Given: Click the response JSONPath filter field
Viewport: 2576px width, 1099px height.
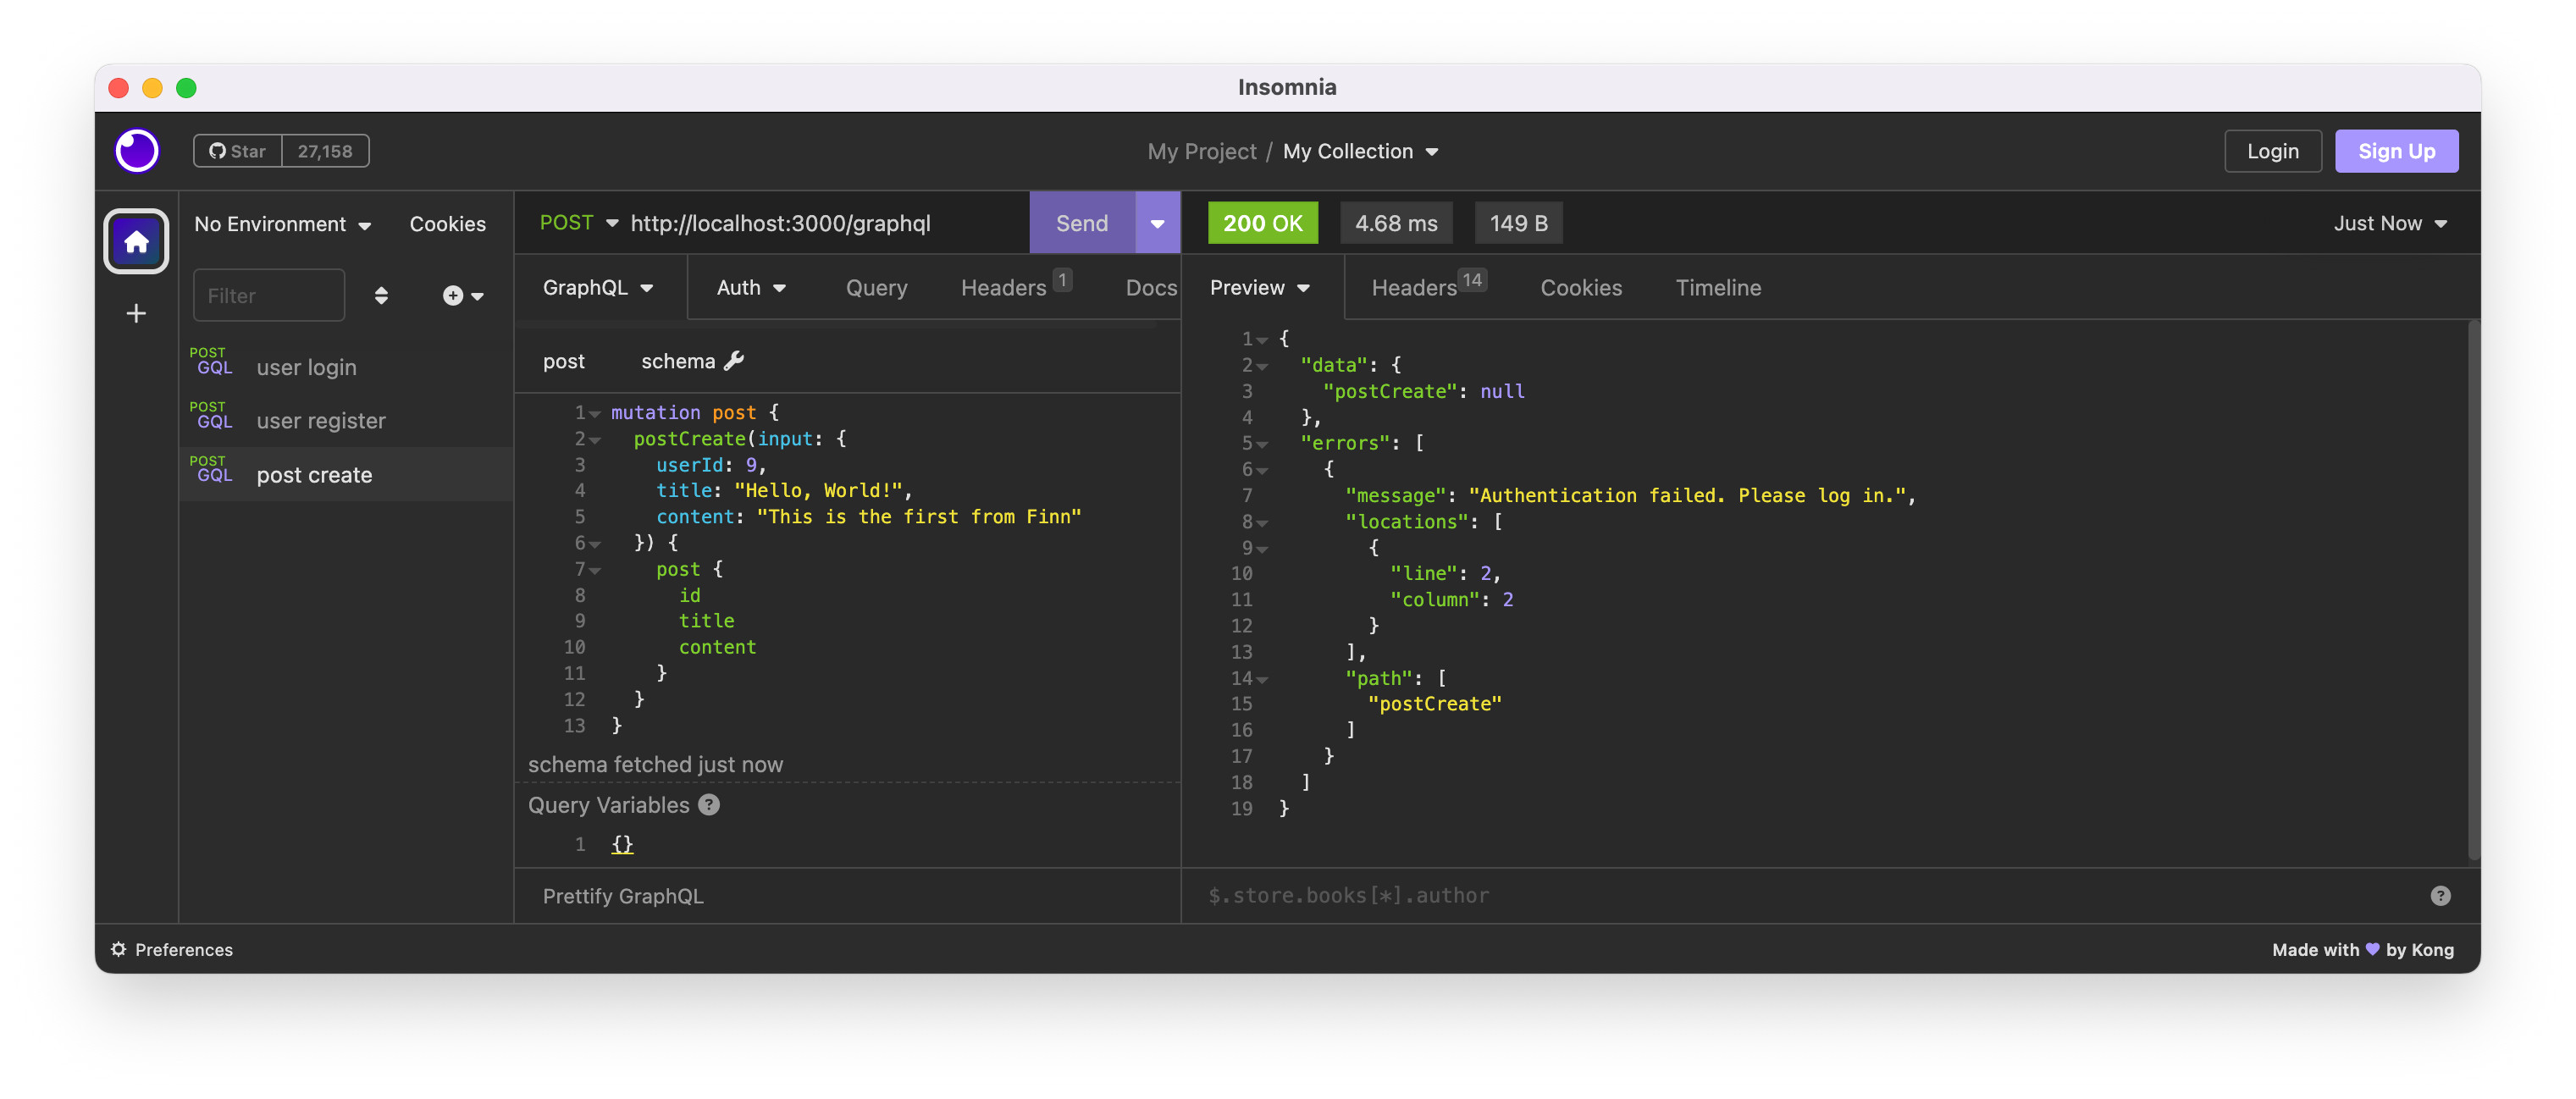Looking at the screenshot, I should click(1810, 895).
